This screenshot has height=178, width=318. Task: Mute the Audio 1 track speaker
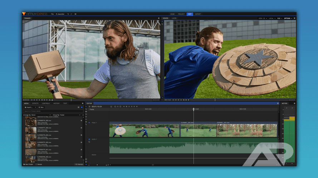point(89,139)
